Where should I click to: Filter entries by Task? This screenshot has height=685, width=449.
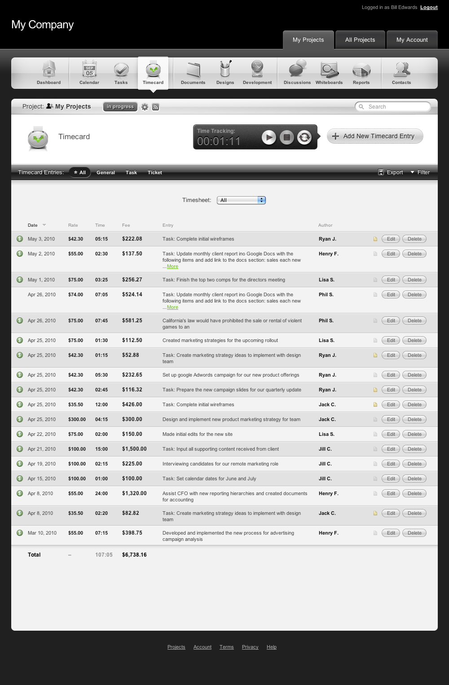(131, 172)
